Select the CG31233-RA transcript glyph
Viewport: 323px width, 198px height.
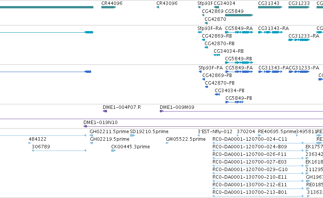click(x=299, y=40)
